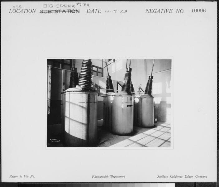Click the Return to File No. text
Image resolution: width=219 pixels, height=187 pixels.
pyautogui.click(x=22, y=176)
